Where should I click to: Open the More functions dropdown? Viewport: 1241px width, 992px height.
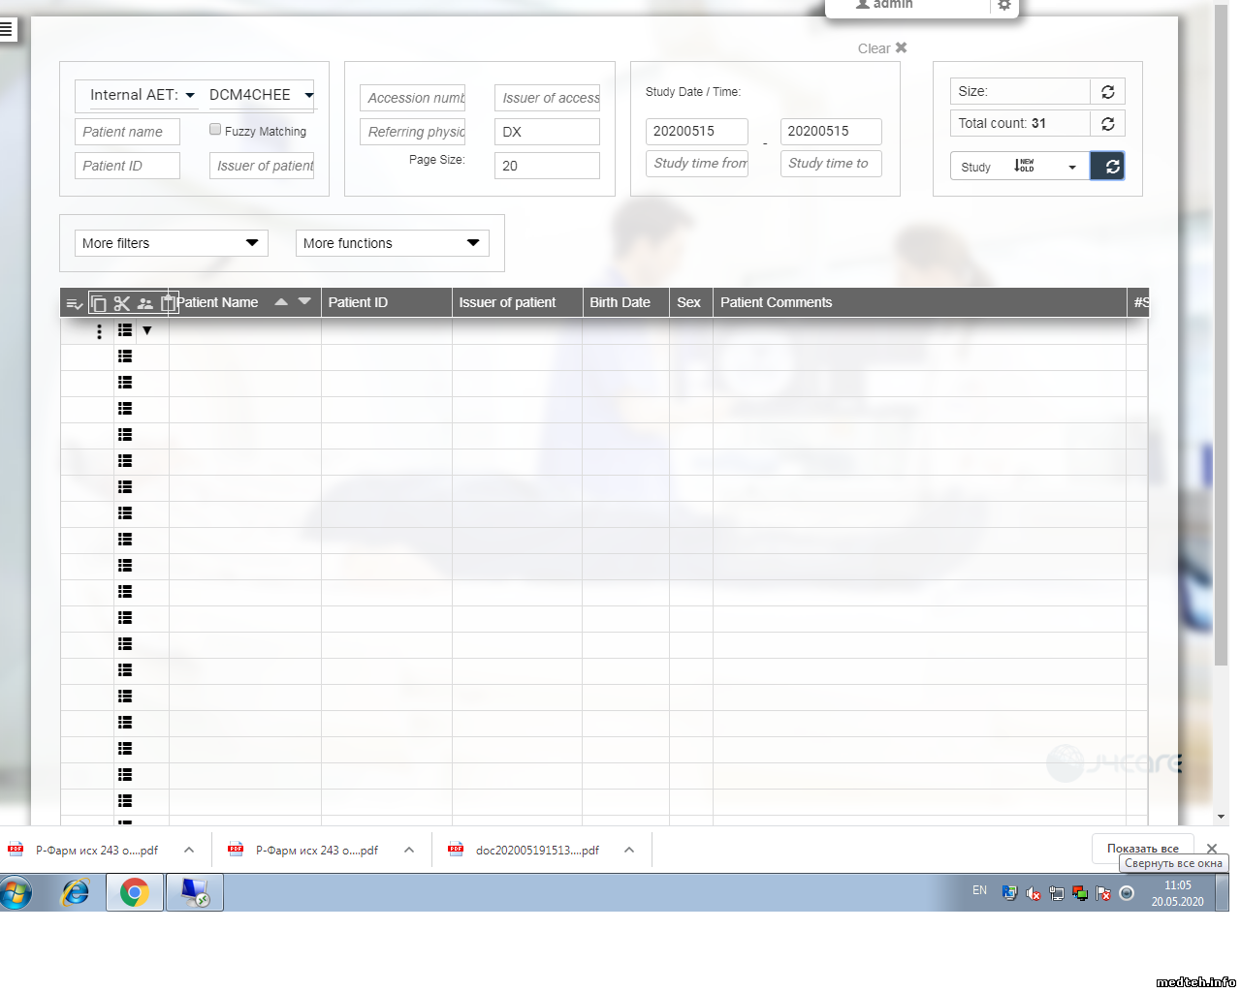click(392, 243)
